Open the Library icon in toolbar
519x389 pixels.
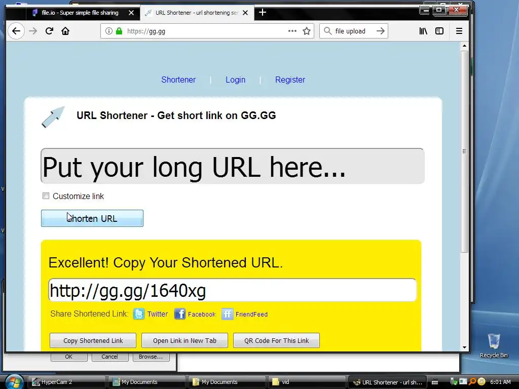[423, 31]
